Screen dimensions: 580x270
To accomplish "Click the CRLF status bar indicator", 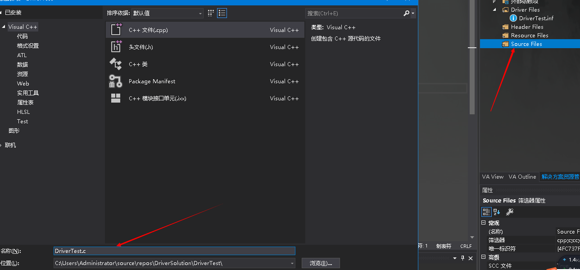I will tap(466, 246).
